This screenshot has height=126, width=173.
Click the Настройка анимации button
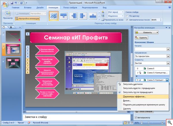point(27,18)
